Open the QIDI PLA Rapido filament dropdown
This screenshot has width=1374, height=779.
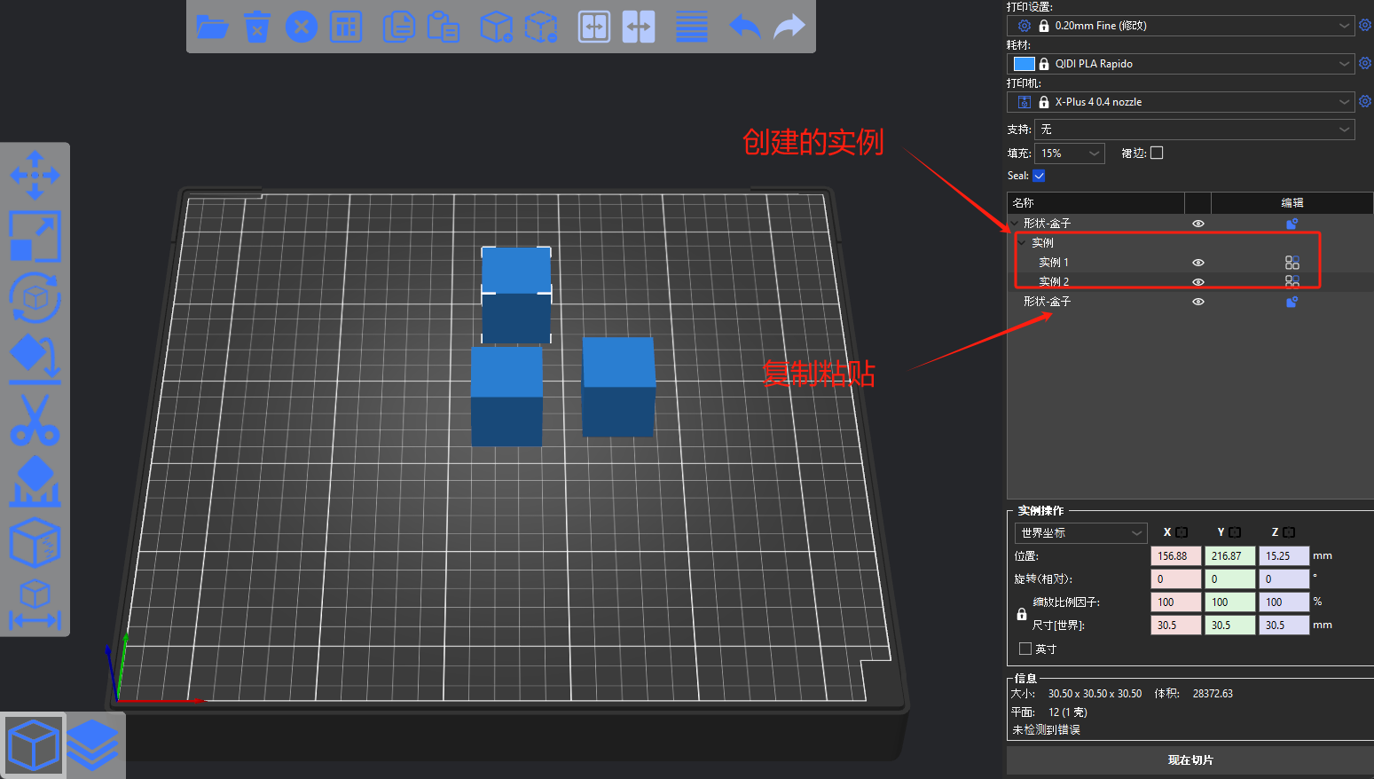pyautogui.click(x=1181, y=64)
